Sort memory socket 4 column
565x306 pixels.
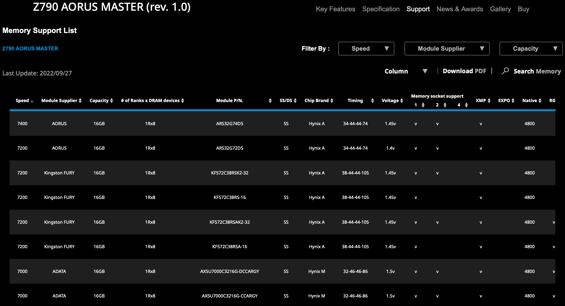click(466, 105)
